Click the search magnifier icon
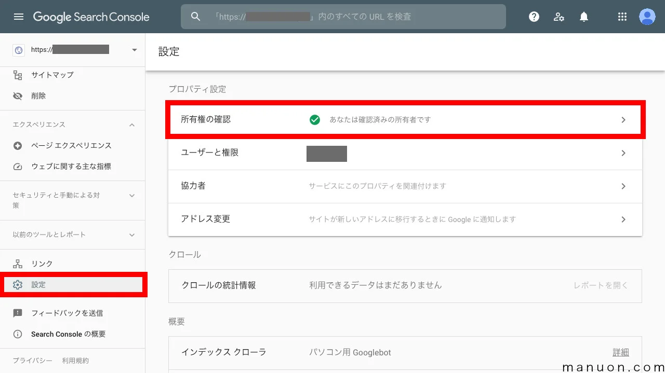Image resolution: width=665 pixels, height=373 pixels. 195,17
